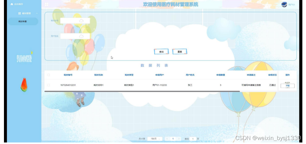The image size is (306, 144).
Task: Open 详情 for 耗材名称1 row
Action: click(x=287, y=86)
